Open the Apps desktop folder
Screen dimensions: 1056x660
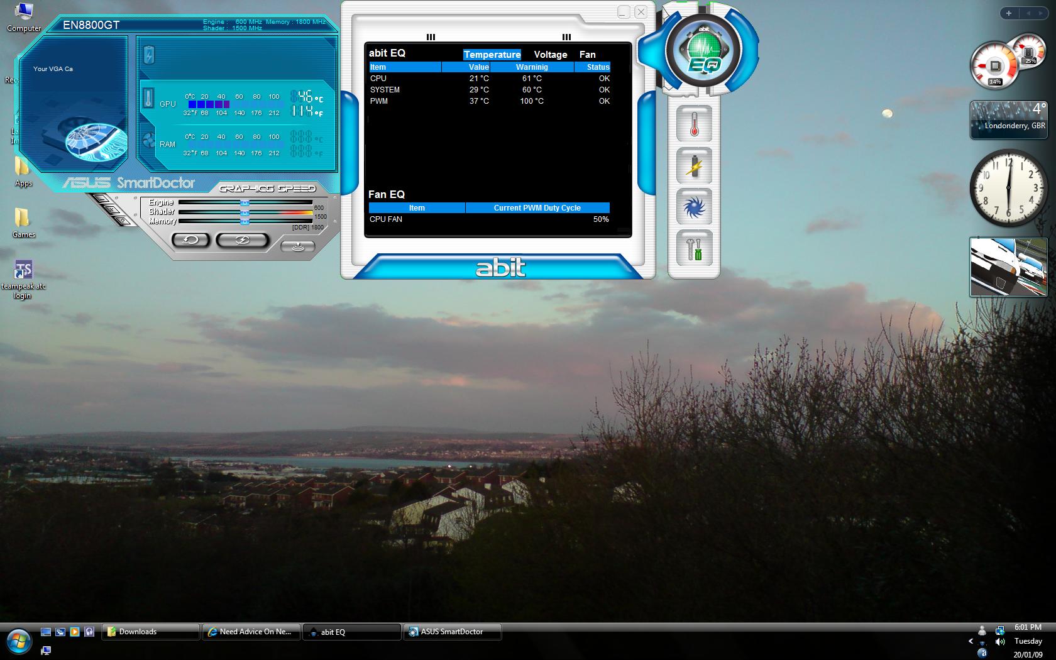[x=23, y=172]
